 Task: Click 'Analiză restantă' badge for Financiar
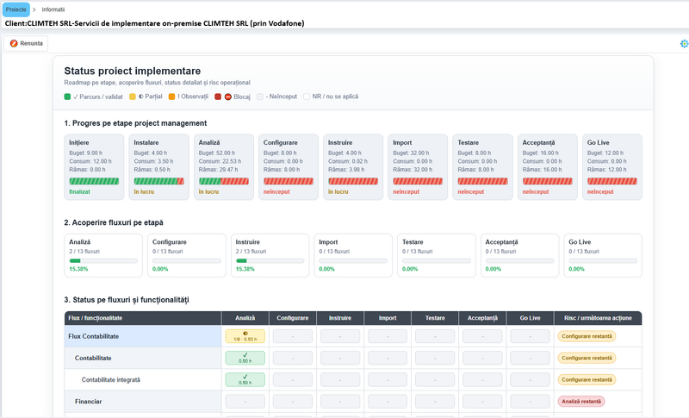click(580, 402)
